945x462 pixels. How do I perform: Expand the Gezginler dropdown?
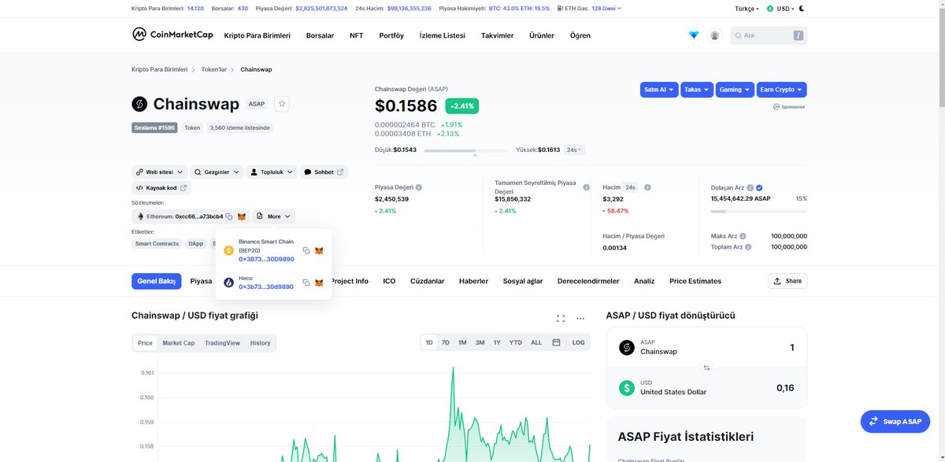(x=217, y=172)
